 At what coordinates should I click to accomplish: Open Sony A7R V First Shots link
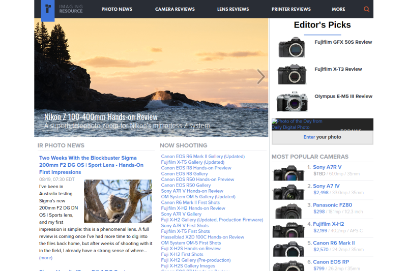click(x=185, y=226)
